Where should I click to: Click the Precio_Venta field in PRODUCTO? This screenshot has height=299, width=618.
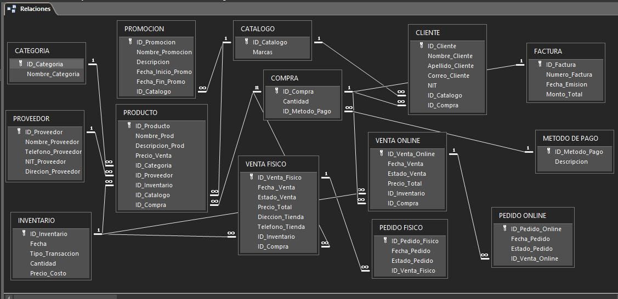coord(154,156)
